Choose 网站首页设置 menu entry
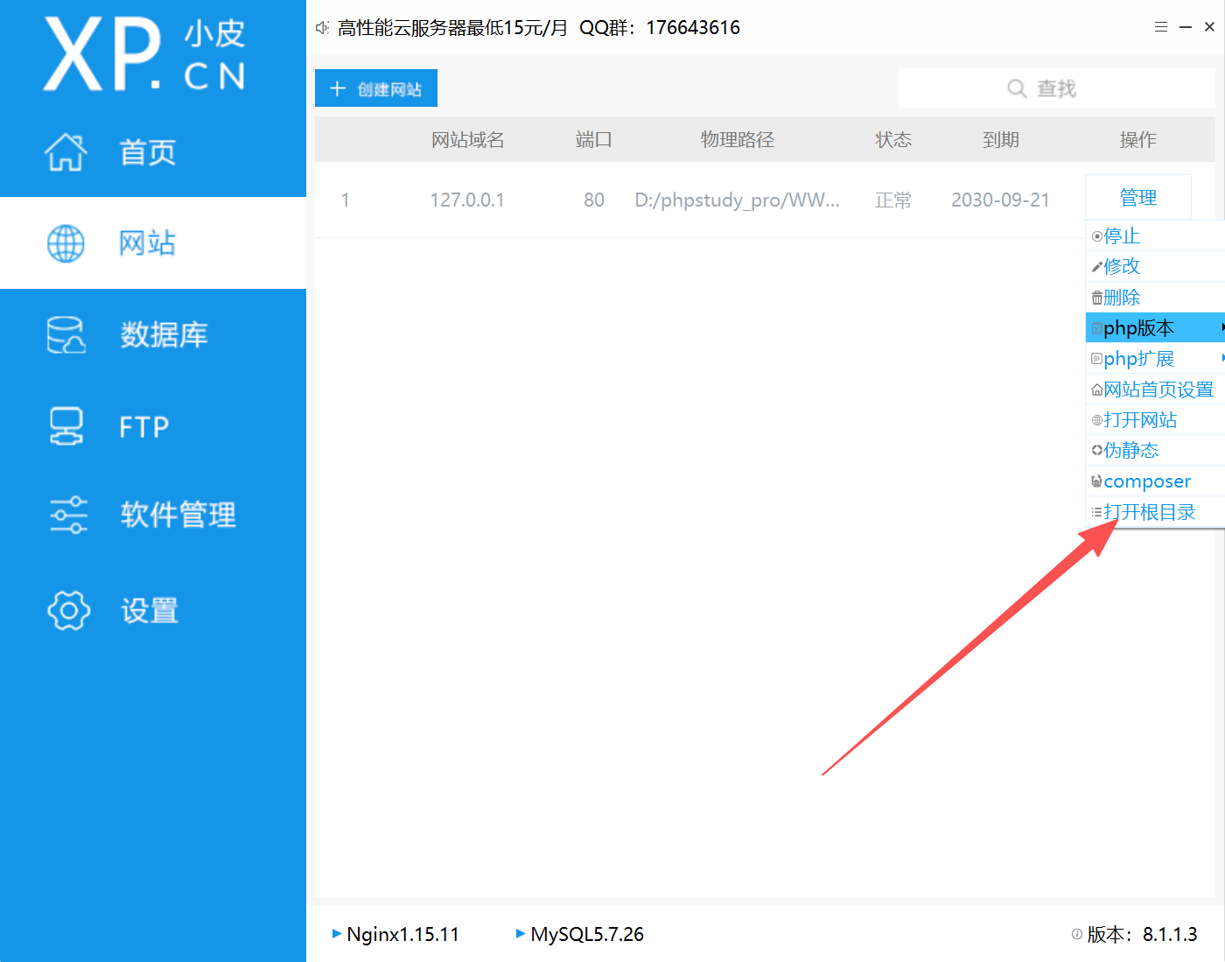Screen dimensions: 1225x962 coord(1155,390)
